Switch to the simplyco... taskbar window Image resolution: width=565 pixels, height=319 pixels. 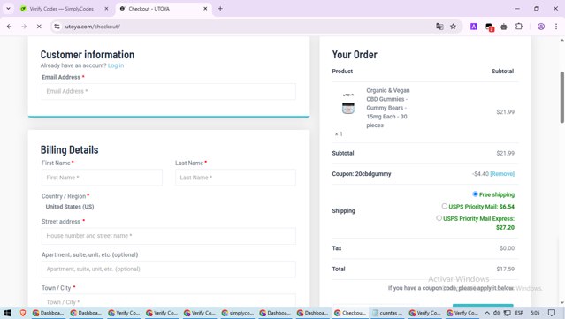tap(238, 313)
